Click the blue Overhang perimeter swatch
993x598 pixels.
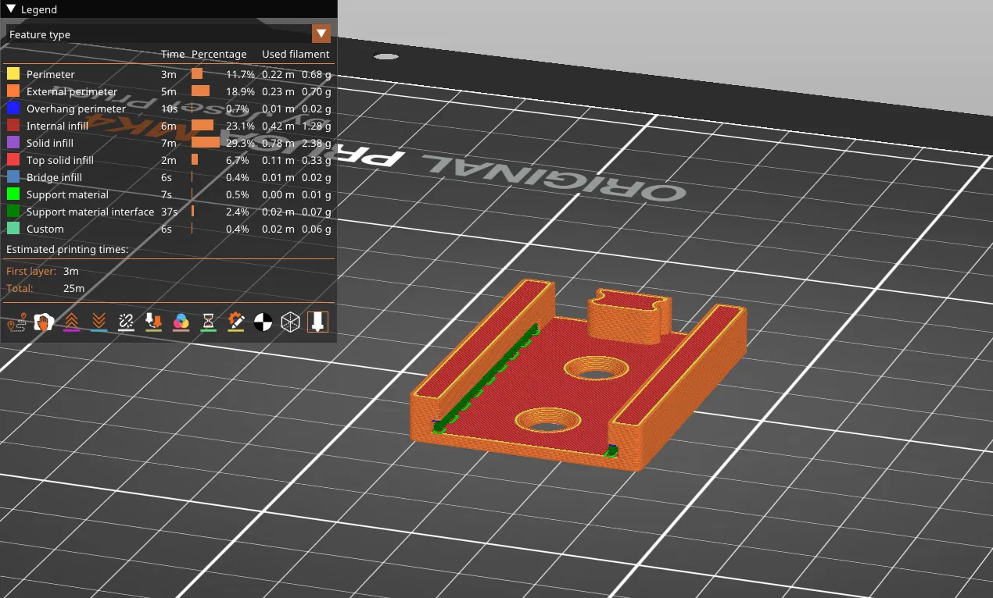click(x=13, y=109)
